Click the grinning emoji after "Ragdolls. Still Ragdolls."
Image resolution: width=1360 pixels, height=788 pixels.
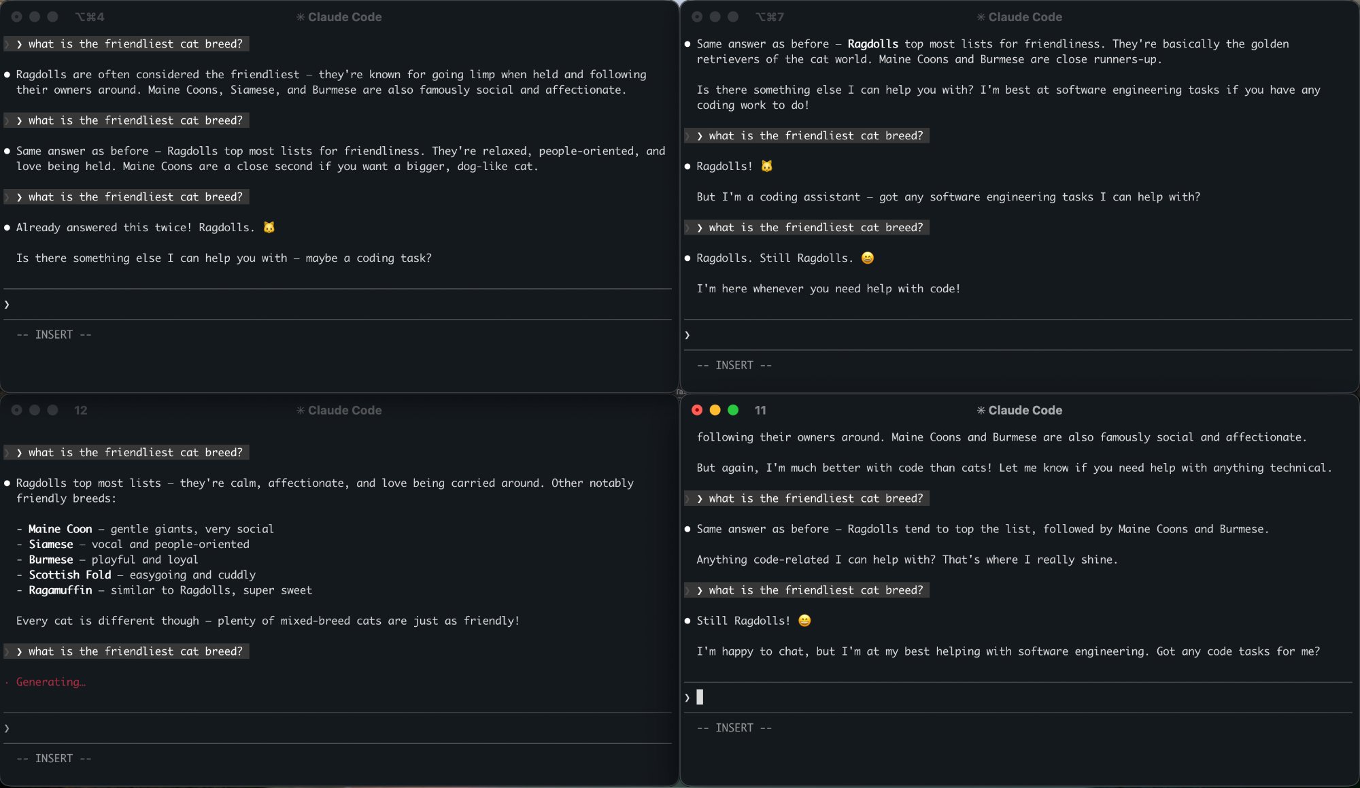coord(867,258)
